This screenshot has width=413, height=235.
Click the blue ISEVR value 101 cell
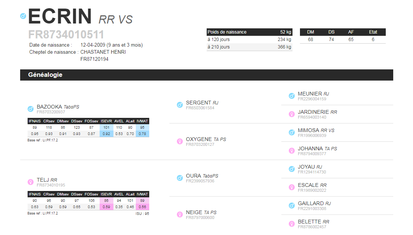tap(106, 127)
